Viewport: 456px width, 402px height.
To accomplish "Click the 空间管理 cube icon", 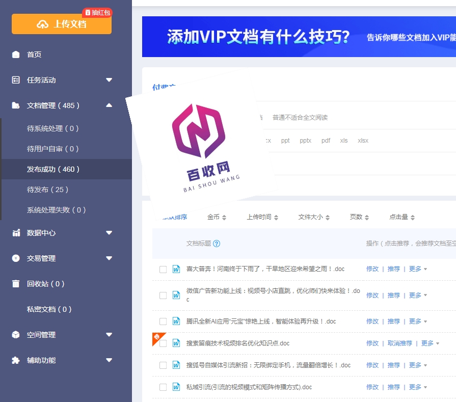I will 16,335.
